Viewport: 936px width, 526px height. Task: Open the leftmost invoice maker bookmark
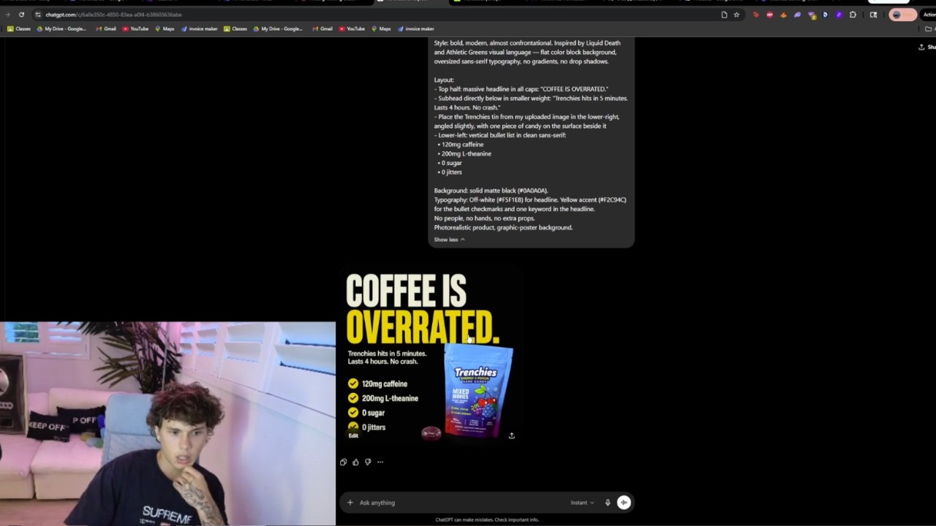[x=199, y=28]
